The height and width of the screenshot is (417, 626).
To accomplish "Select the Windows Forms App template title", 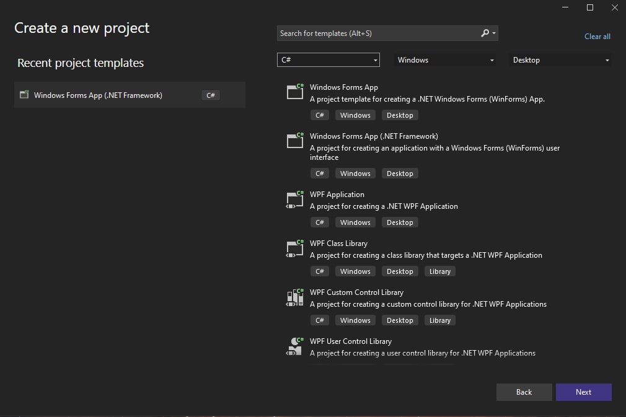I will point(344,87).
